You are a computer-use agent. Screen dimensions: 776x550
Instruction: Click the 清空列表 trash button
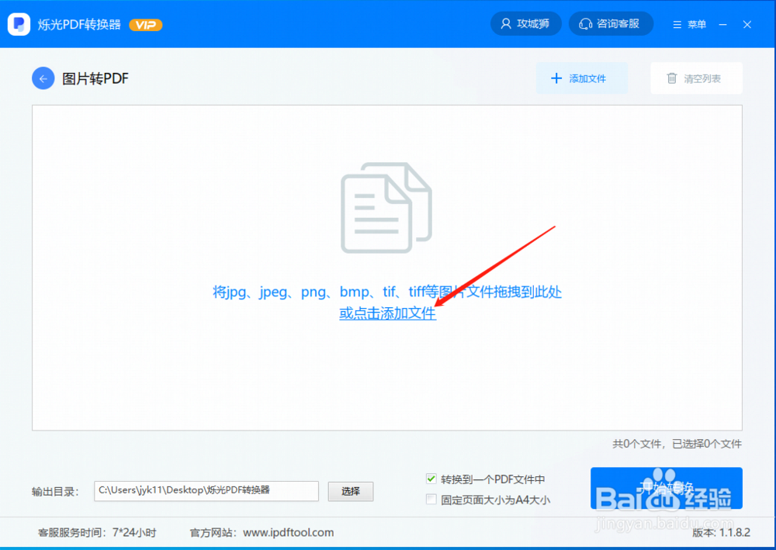(696, 78)
